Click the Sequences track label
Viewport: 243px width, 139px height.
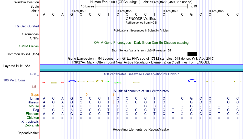(30, 34)
